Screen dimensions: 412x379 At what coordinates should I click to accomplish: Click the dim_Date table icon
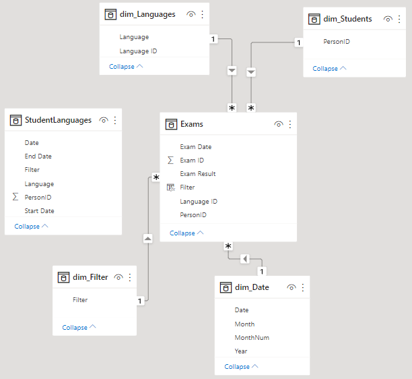226,287
